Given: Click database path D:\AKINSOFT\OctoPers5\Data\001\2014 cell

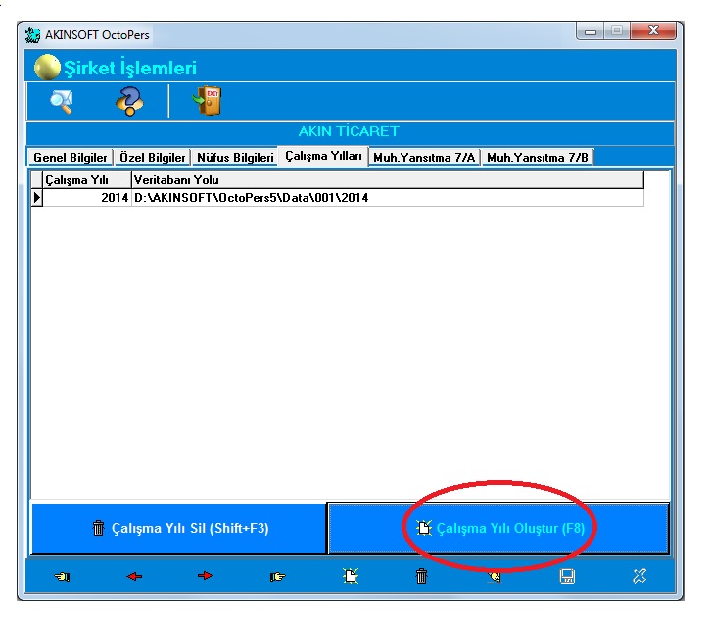Looking at the screenshot, I should click(x=388, y=198).
